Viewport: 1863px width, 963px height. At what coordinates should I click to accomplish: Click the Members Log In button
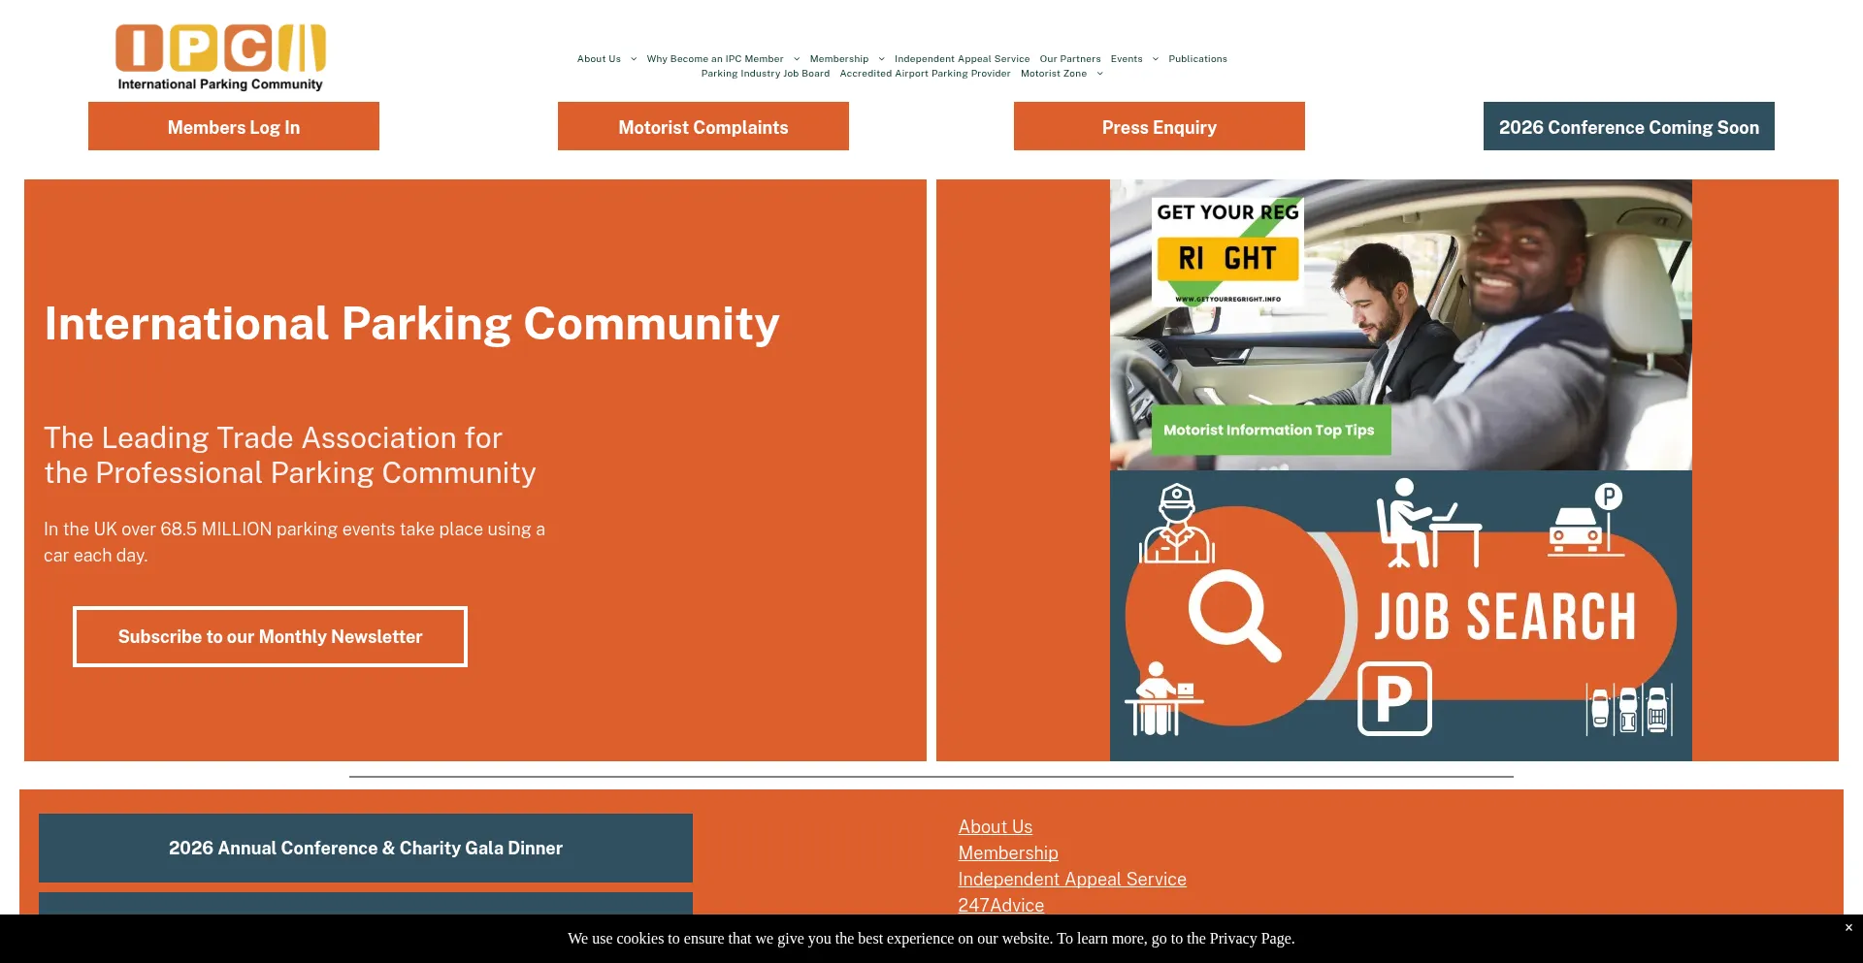pos(234,127)
